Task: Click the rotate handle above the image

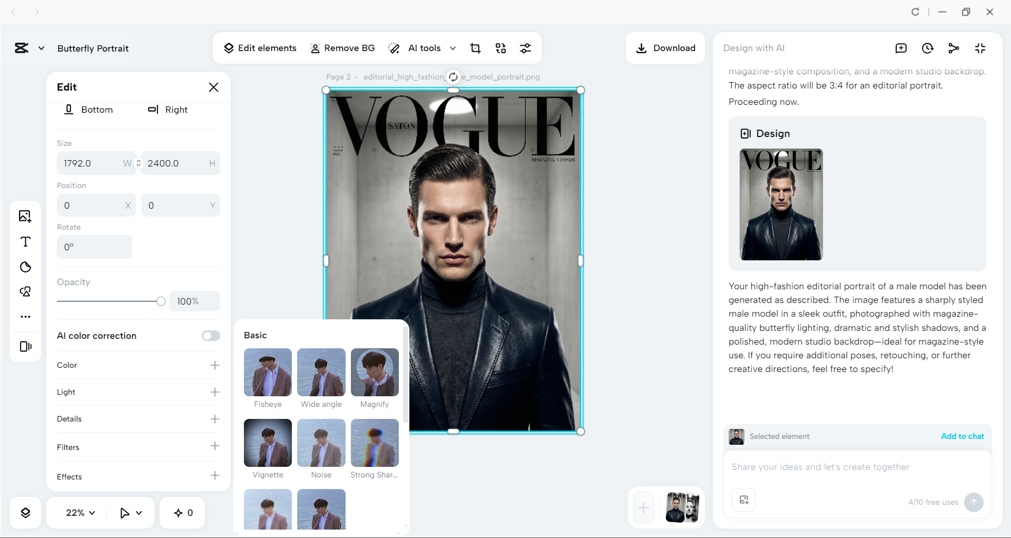Action: coord(453,77)
